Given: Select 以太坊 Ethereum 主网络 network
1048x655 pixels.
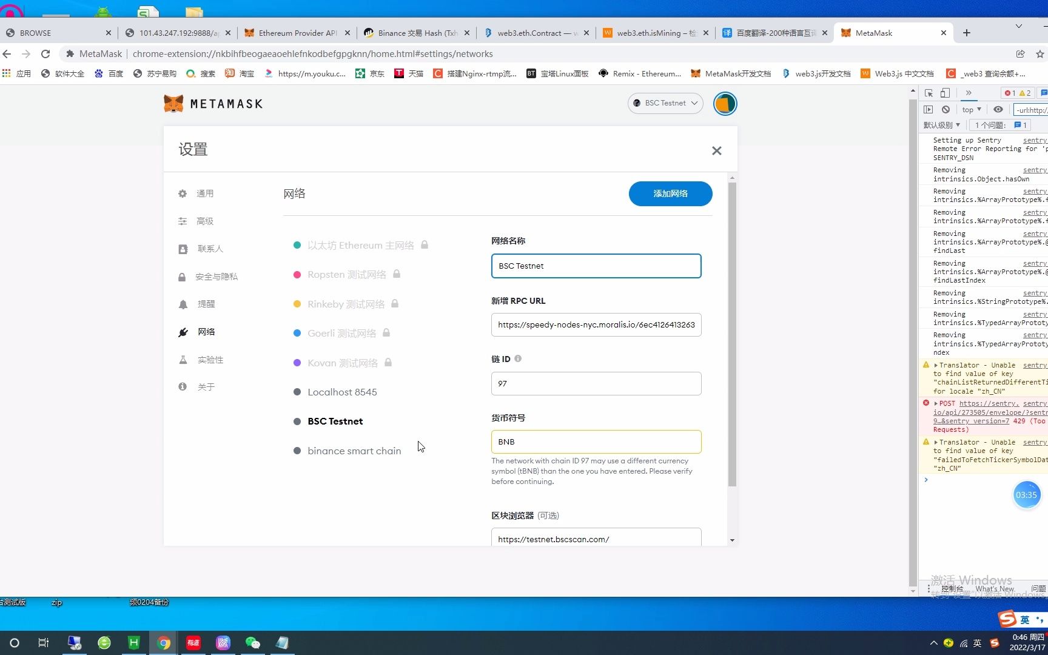Looking at the screenshot, I should pos(360,245).
